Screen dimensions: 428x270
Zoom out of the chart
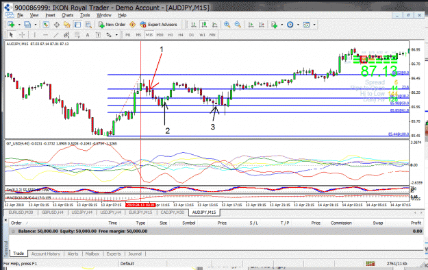[238, 25]
